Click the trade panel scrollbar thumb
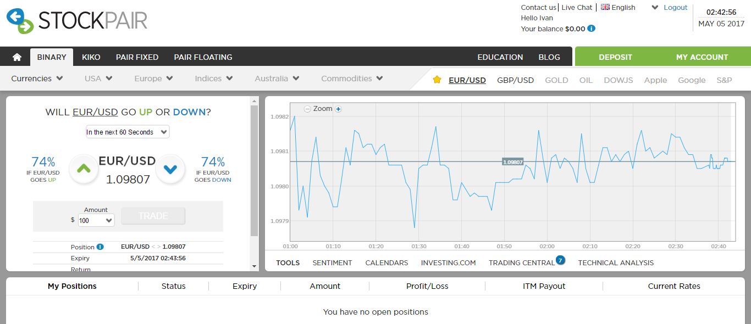This screenshot has height=324, width=751. pos(254,170)
